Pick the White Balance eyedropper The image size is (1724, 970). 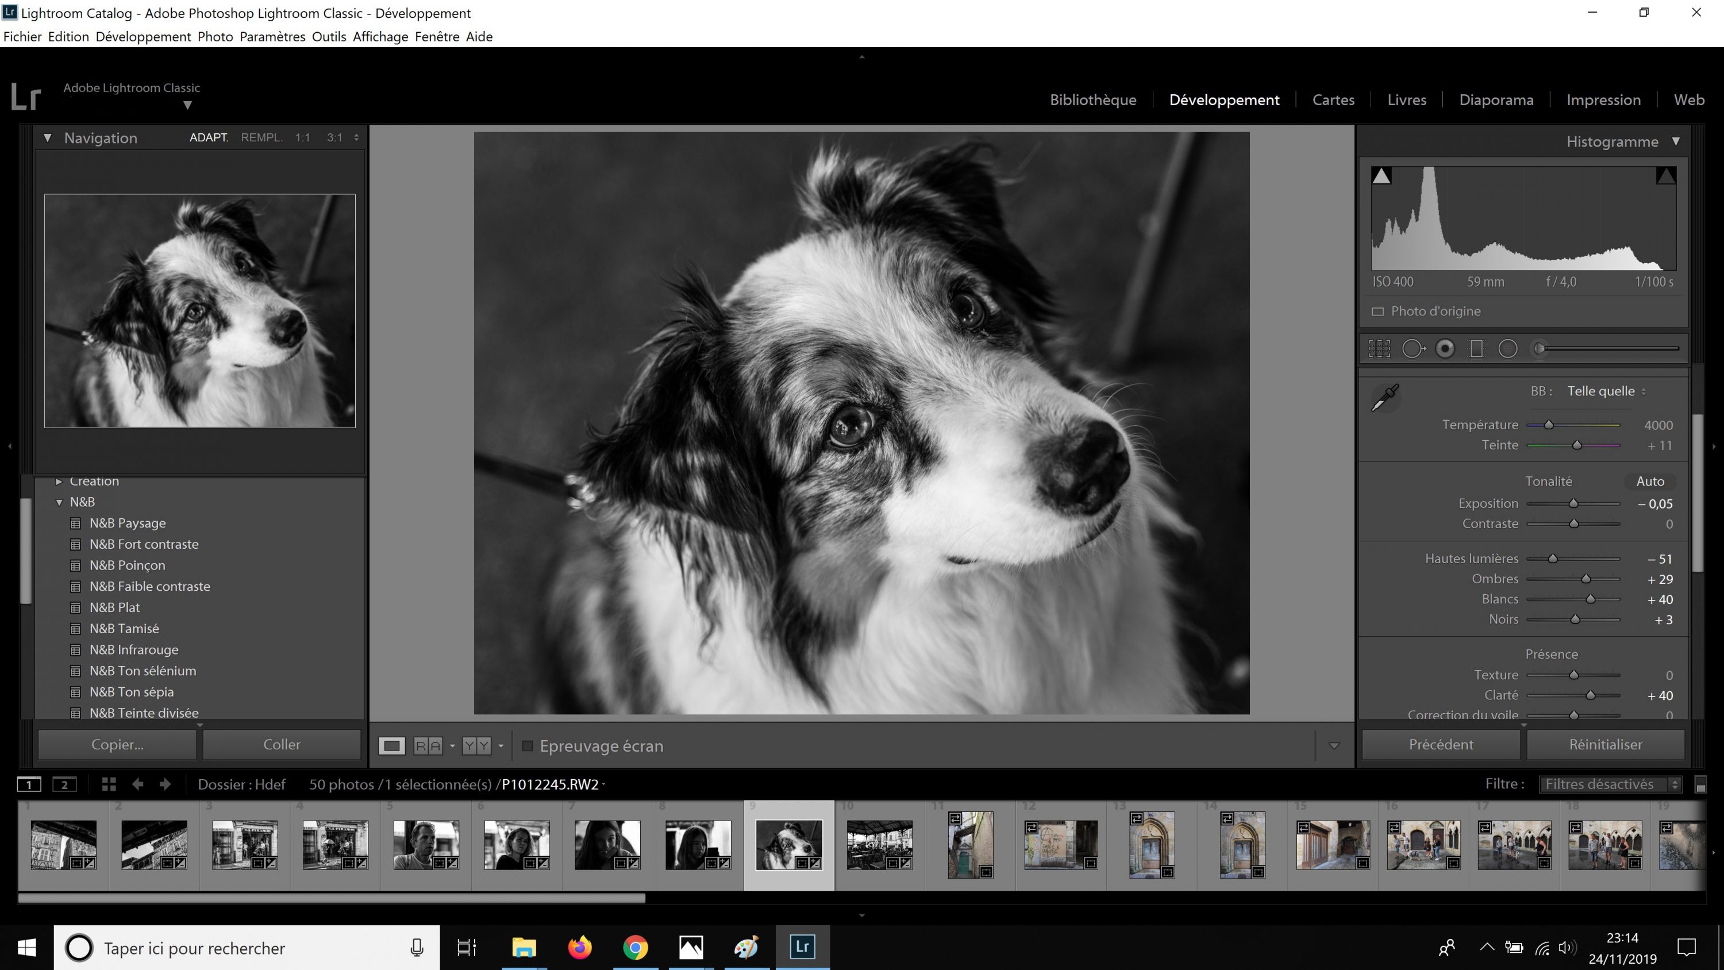click(1385, 397)
